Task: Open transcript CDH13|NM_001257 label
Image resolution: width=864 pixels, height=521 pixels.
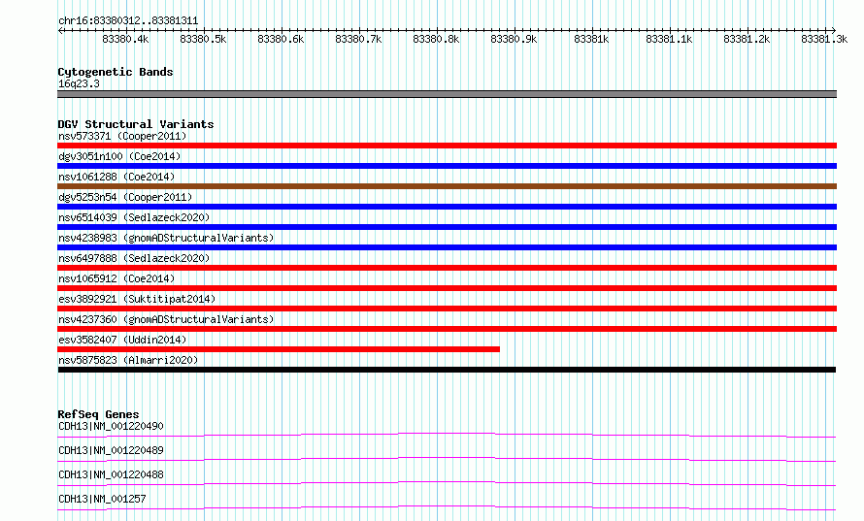Action: [x=102, y=499]
